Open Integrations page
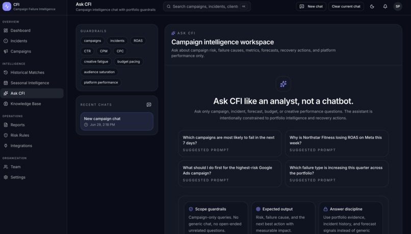Viewport: 411px width, 234px height. (x=32, y=146)
